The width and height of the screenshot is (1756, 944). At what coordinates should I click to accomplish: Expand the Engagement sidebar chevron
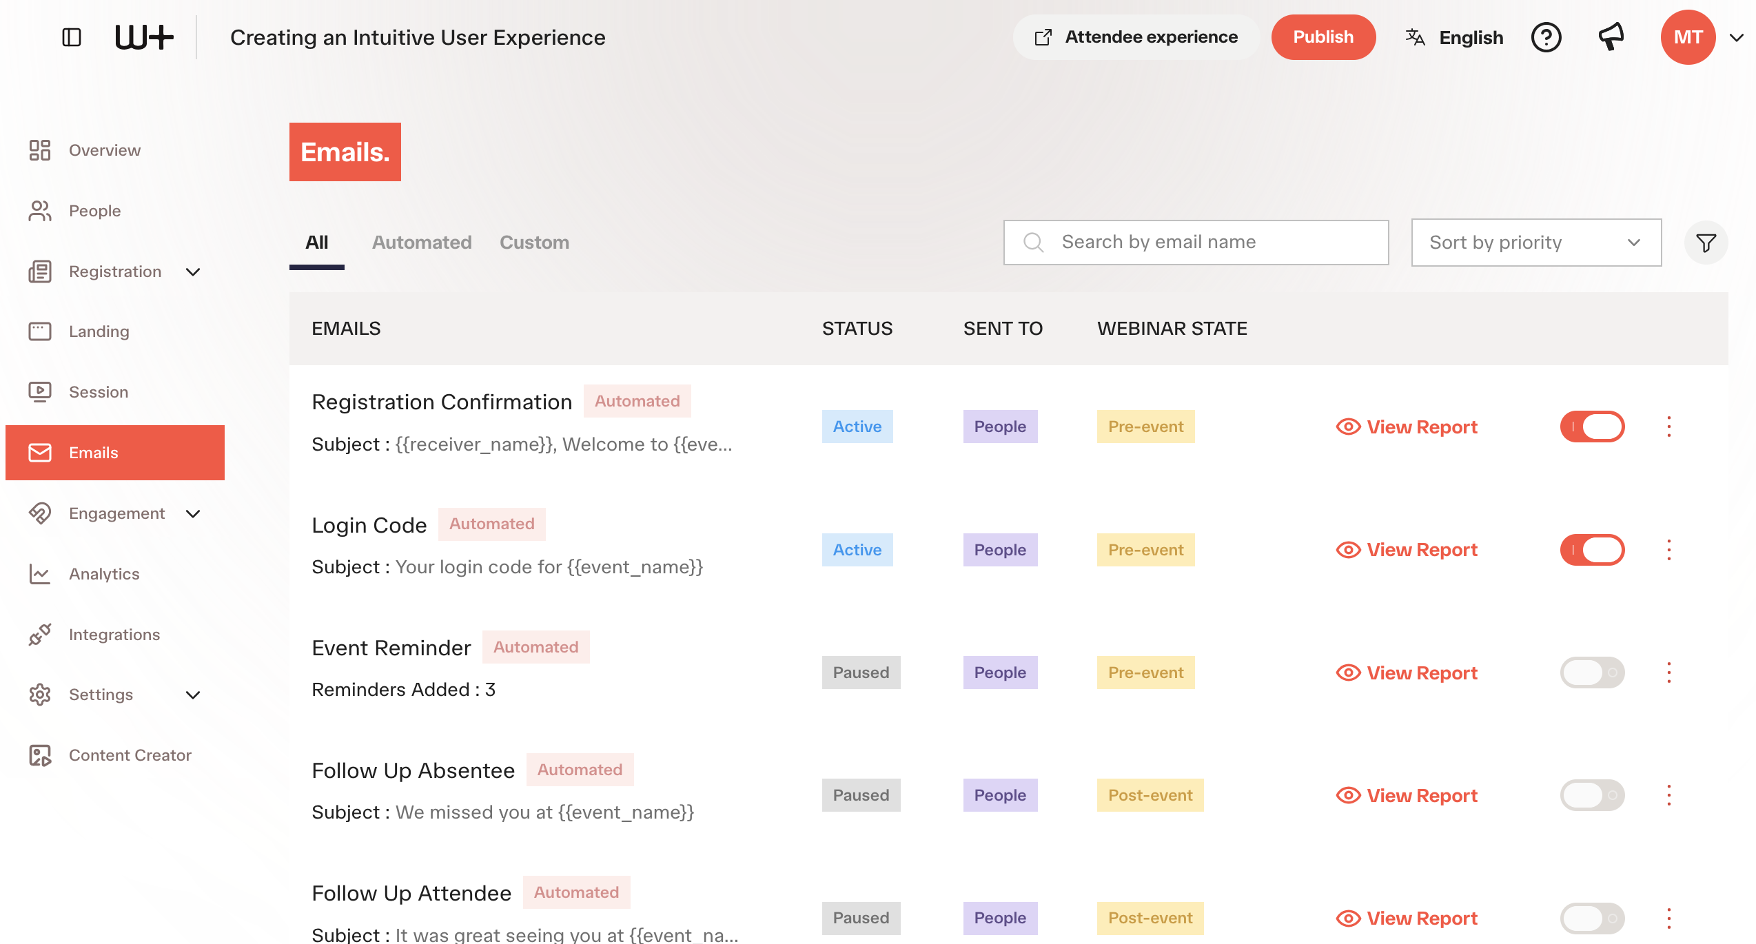click(194, 513)
